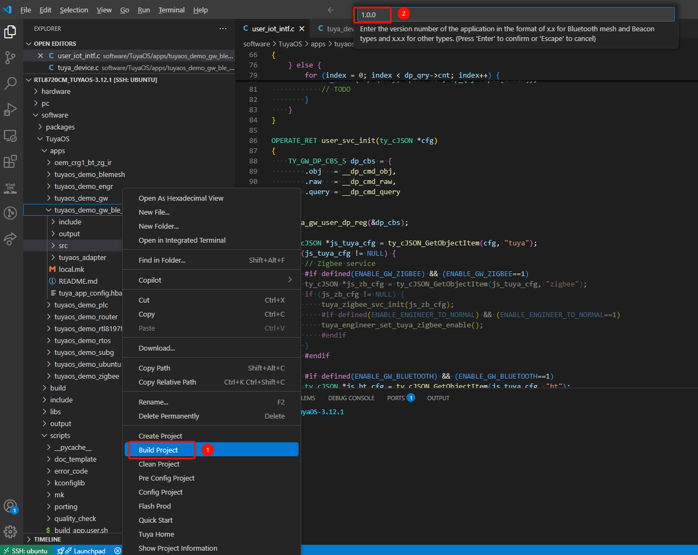This screenshot has width=698, height=555.
Task: Open Copilot submenu in context menu
Action: (x=212, y=280)
